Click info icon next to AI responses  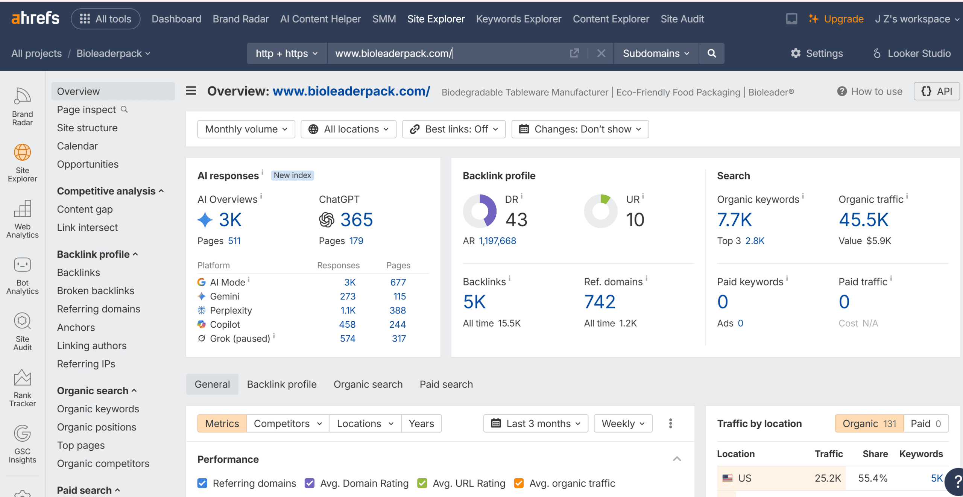coord(262,172)
